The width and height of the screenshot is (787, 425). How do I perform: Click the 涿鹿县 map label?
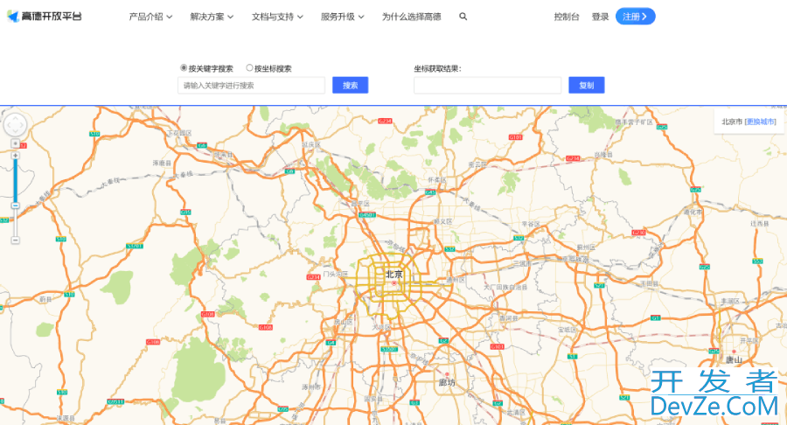point(162,163)
